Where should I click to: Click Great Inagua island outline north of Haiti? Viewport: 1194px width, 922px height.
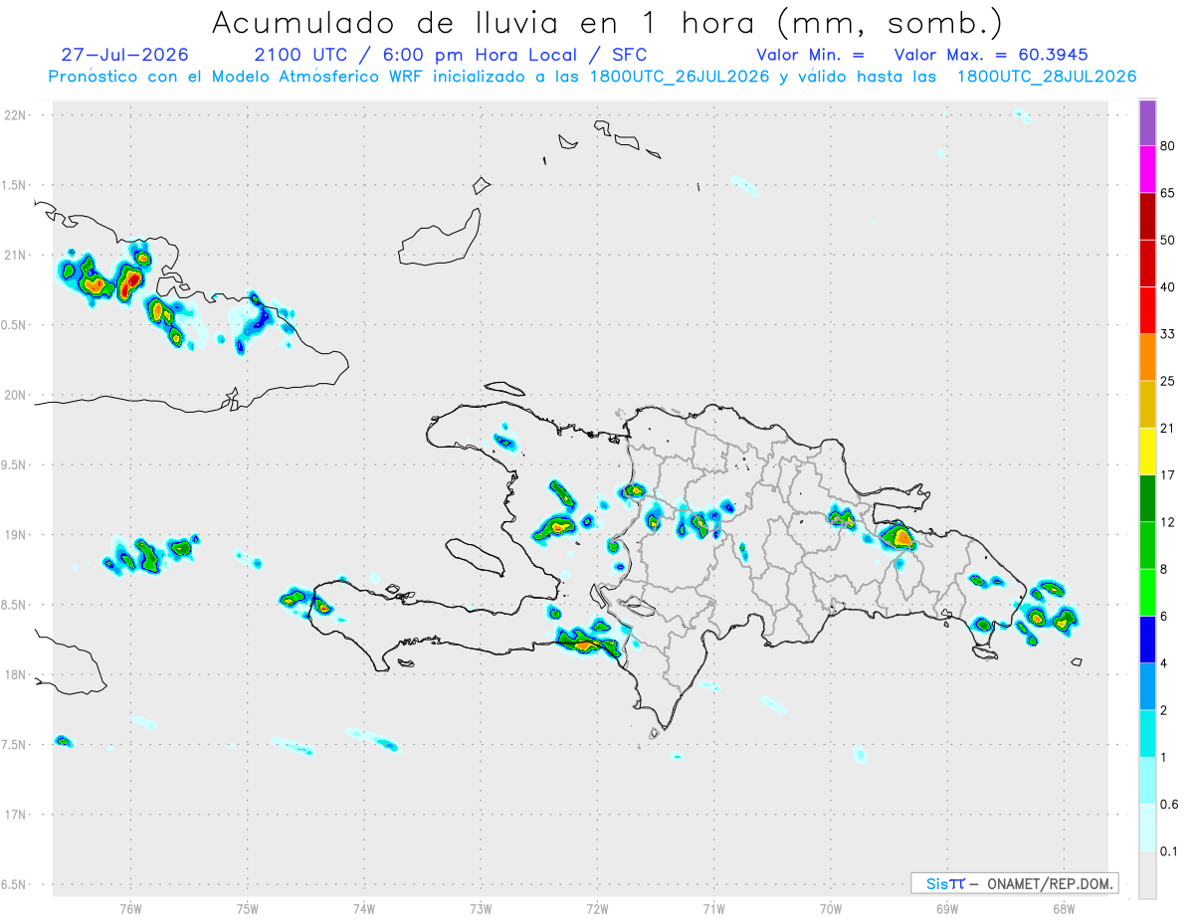tap(439, 237)
